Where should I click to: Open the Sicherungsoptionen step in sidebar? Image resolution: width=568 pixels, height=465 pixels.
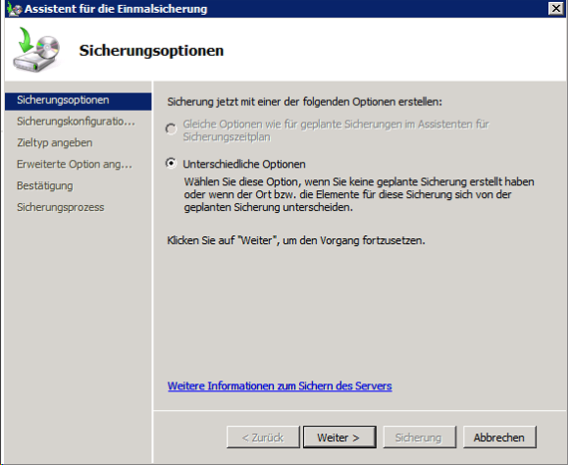click(78, 101)
